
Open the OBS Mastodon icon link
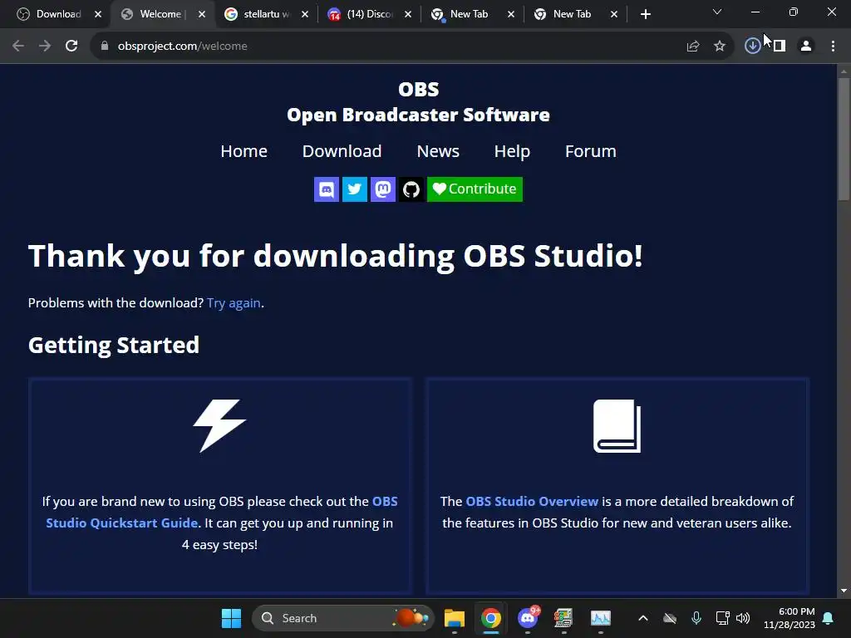382,189
